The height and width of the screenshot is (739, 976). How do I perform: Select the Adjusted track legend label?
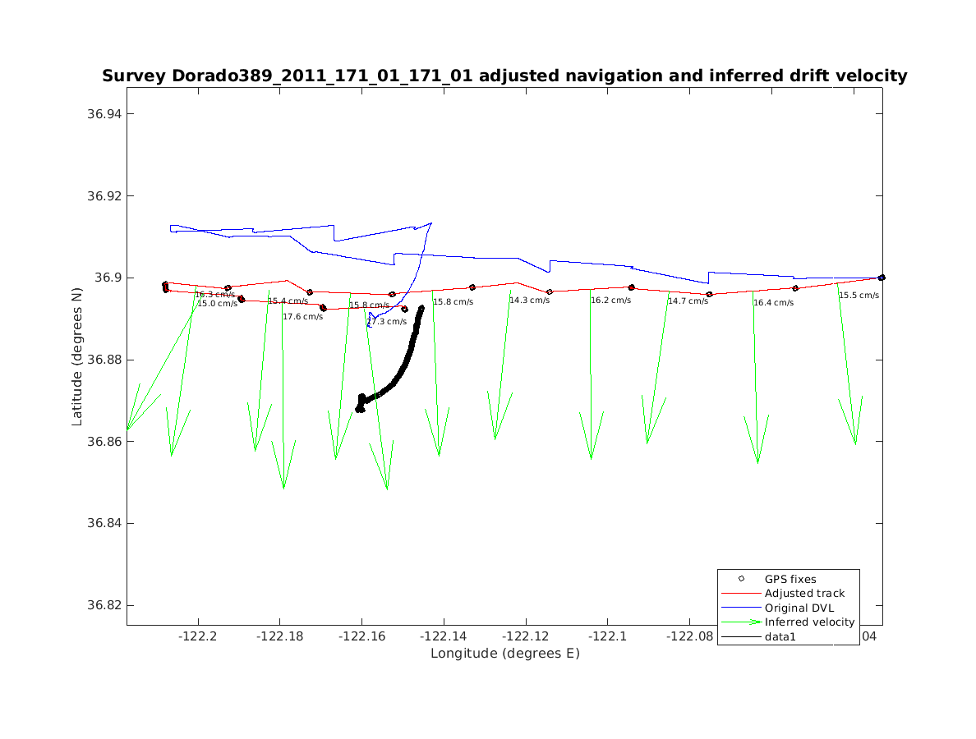(803, 594)
